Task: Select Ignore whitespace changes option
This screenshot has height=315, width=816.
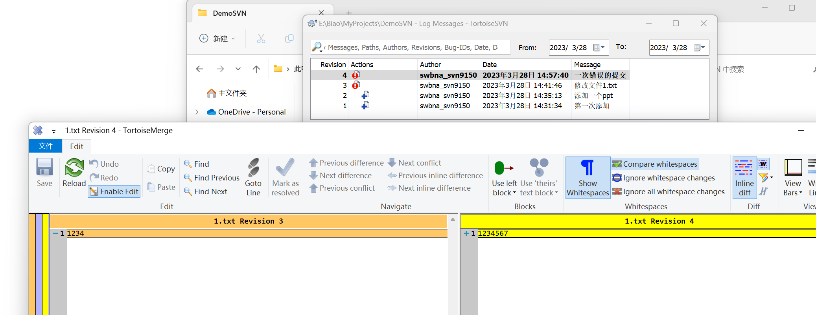Action: pyautogui.click(x=664, y=178)
